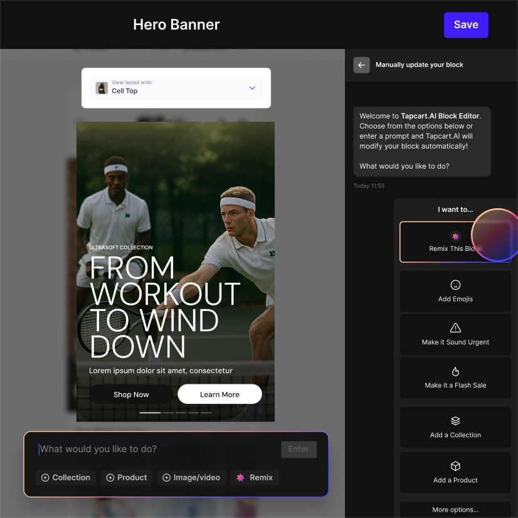The width and height of the screenshot is (518, 518).
Task: Click the star icon on the Remix chip
Action: click(x=241, y=478)
